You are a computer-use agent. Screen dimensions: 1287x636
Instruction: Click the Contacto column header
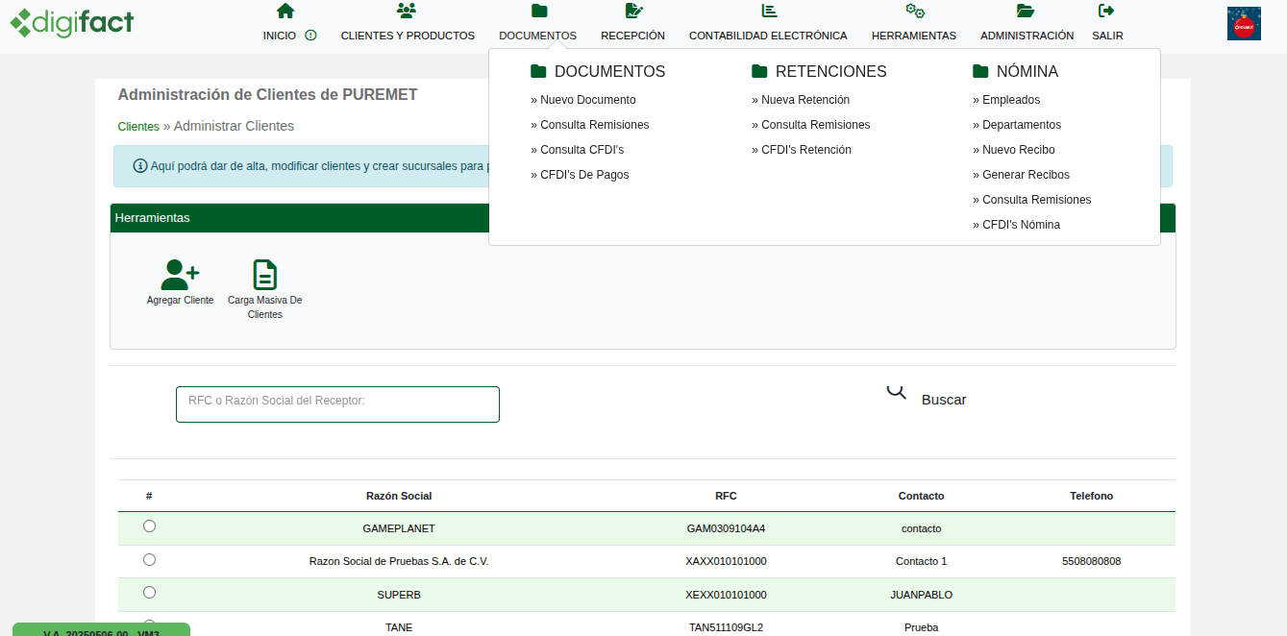921,496
